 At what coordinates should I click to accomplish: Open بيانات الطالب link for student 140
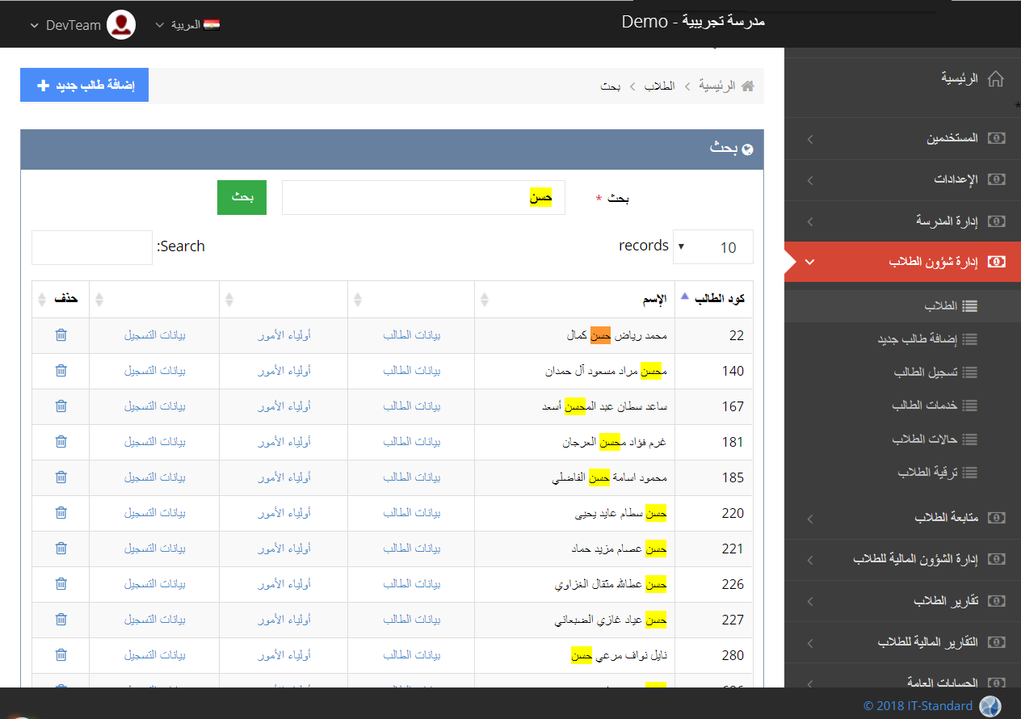coord(412,371)
